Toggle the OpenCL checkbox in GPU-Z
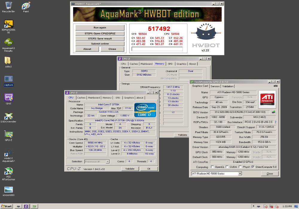 pyautogui.click(x=212, y=167)
